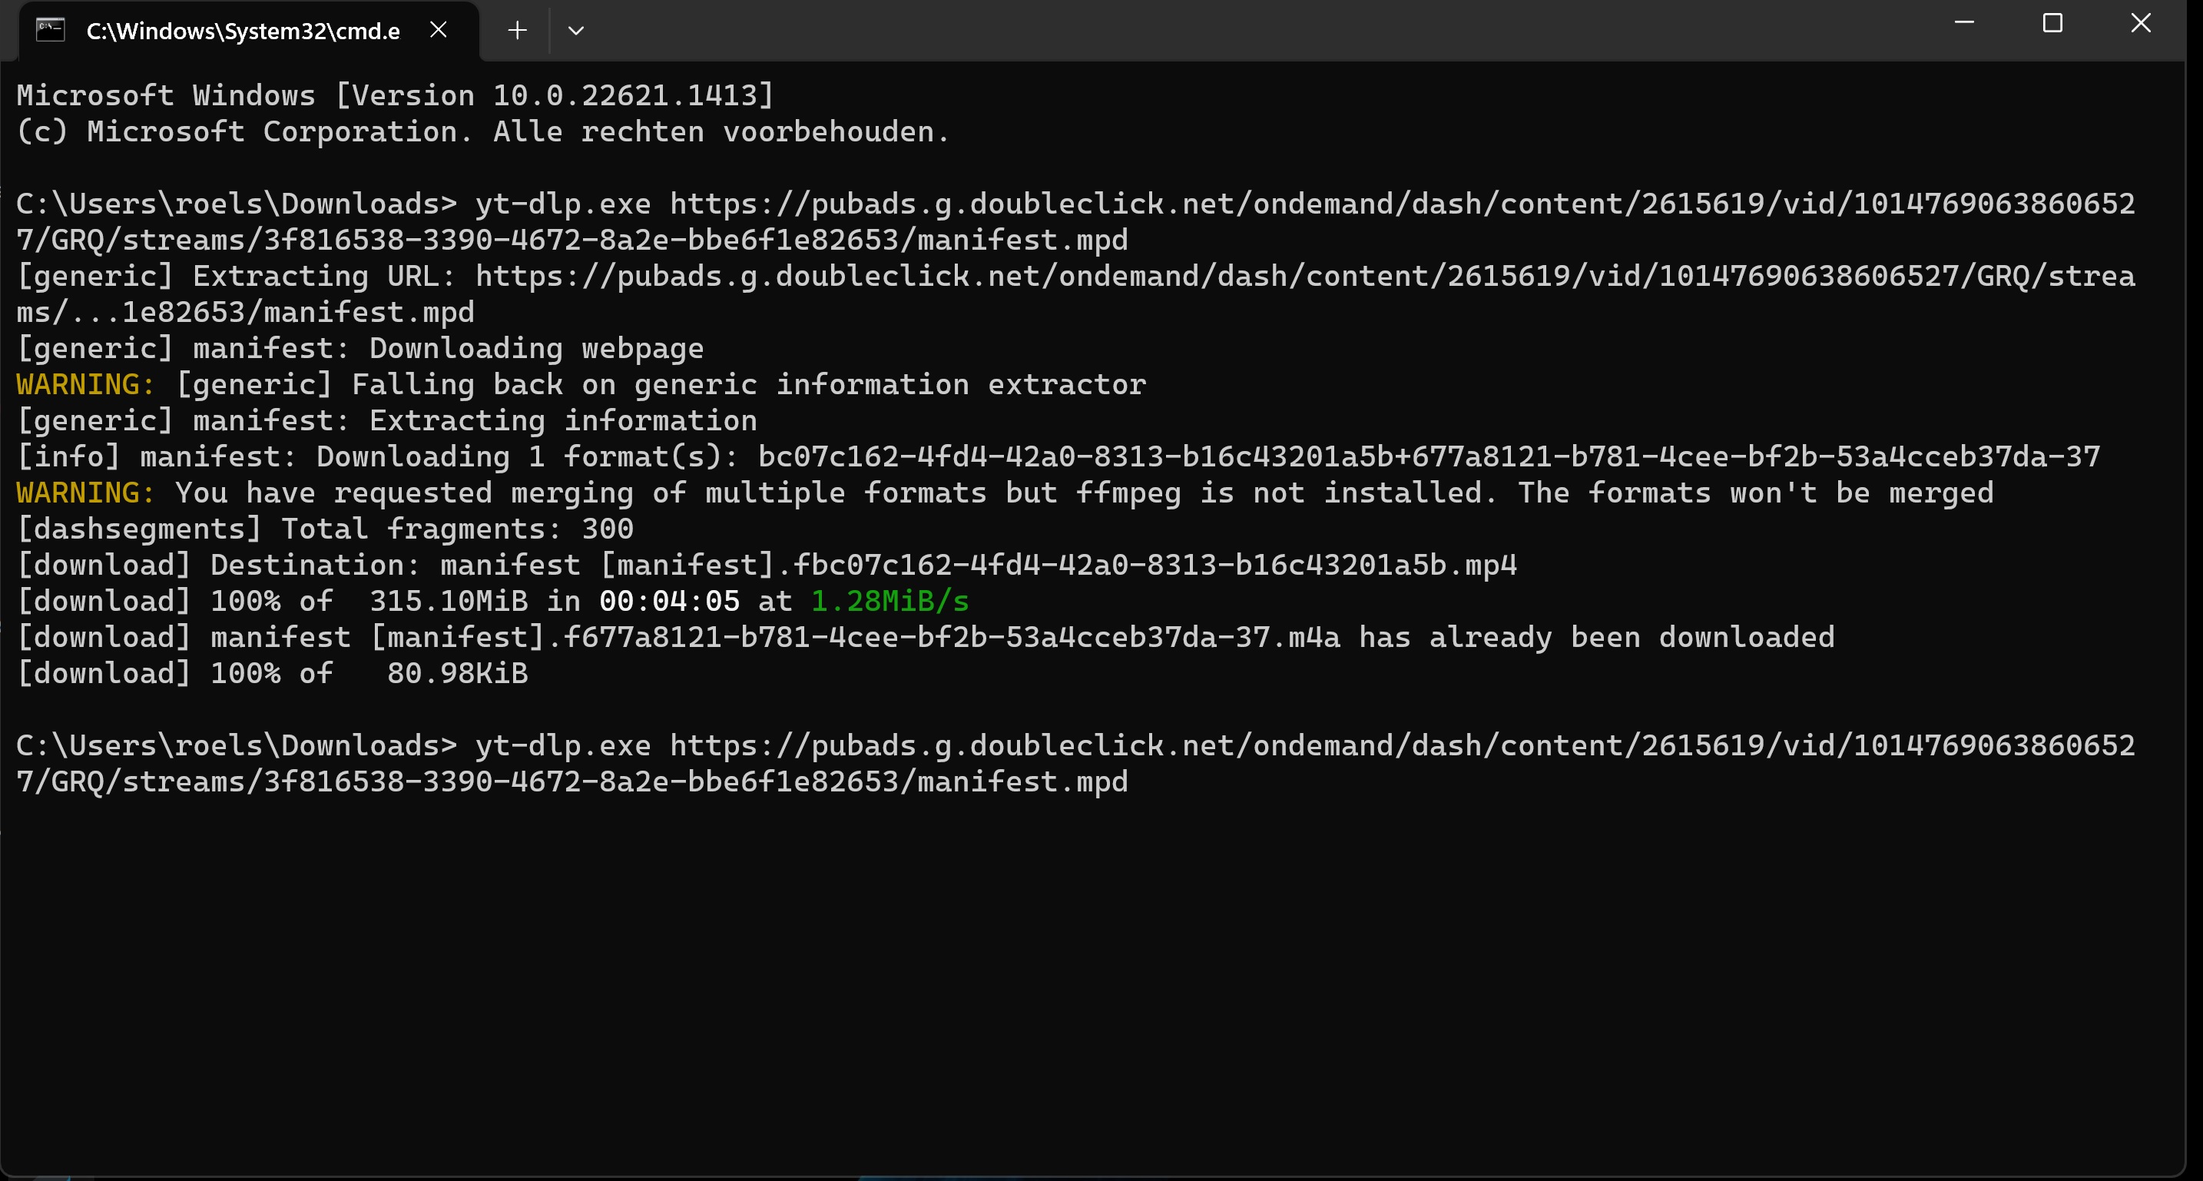Click the empty title bar area
Image resolution: width=2203 pixels, height=1181 pixels.
pyautogui.click(x=1198, y=30)
